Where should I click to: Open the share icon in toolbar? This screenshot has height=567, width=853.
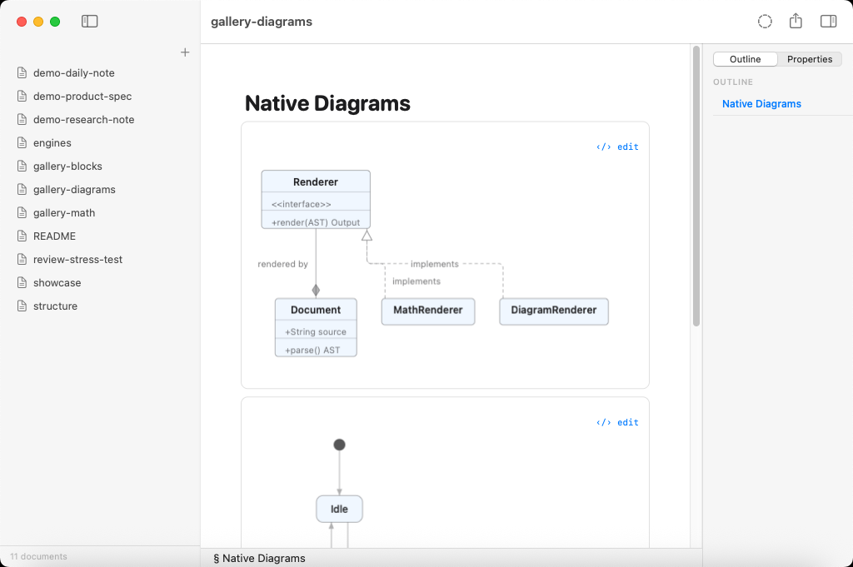point(796,21)
